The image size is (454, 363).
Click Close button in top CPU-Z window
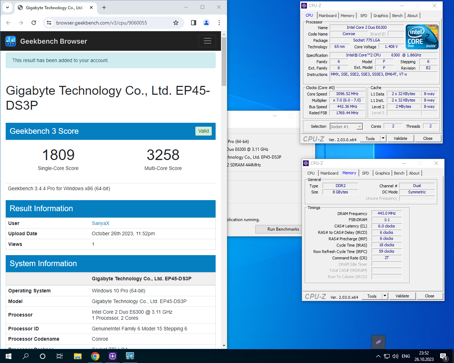428,139
